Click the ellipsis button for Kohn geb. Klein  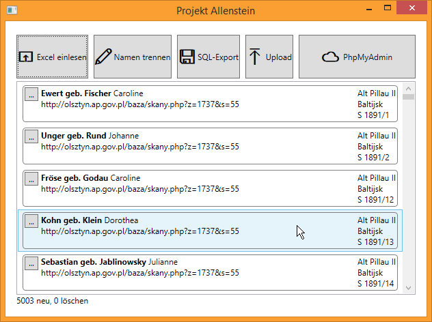click(x=31, y=221)
